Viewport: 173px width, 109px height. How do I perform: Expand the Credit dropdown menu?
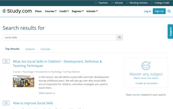[64, 11]
